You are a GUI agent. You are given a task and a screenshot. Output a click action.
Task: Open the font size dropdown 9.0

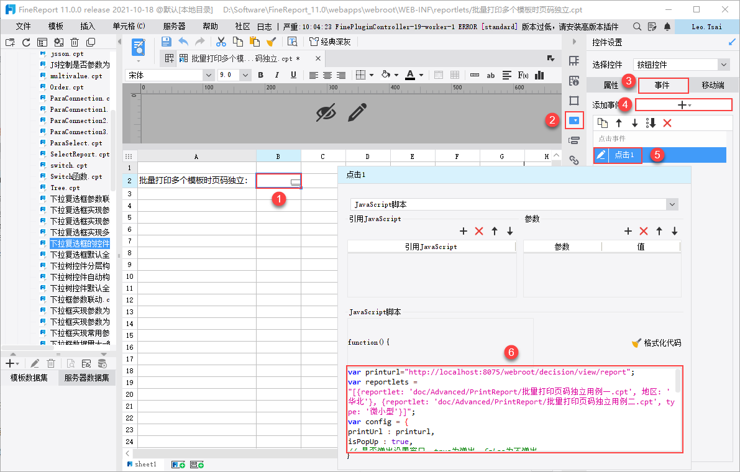[x=244, y=75]
